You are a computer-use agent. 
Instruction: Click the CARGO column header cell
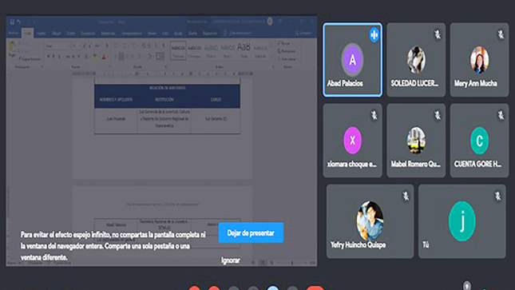pos(216,100)
